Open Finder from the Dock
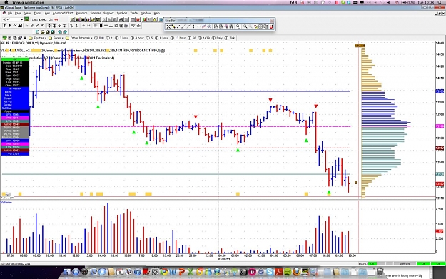This screenshot has height=279, width=446. [67, 272]
